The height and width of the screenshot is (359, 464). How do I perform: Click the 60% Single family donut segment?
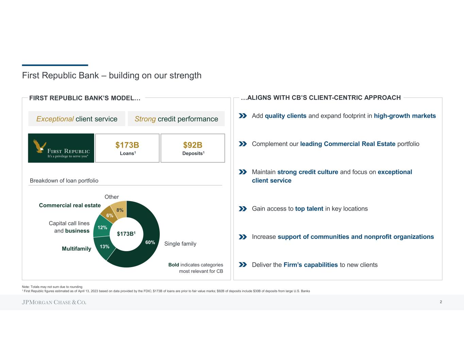pos(150,242)
